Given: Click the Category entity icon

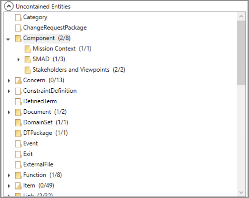Looking at the screenshot, I should coord(18,17).
